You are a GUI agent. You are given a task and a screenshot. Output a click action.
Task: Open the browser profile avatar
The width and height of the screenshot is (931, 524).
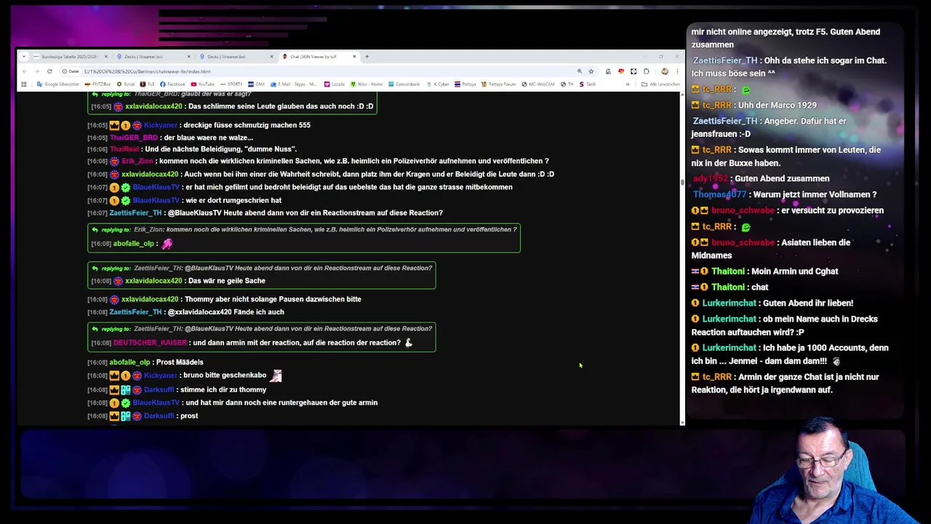coord(665,71)
